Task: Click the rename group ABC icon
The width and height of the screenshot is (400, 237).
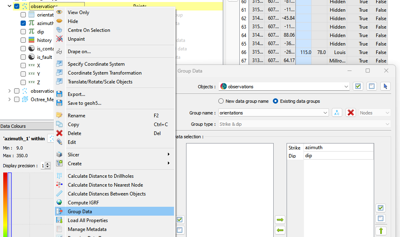Action: (337, 113)
